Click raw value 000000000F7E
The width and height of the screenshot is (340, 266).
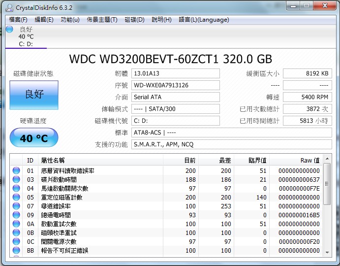click(x=299, y=189)
